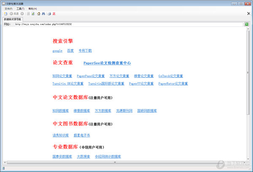
Task: Click the refresh page icon
Action: coord(33,14)
